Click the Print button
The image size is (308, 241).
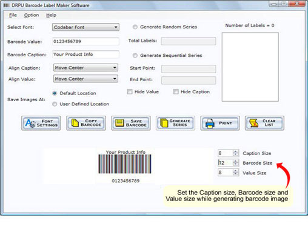tap(220, 123)
